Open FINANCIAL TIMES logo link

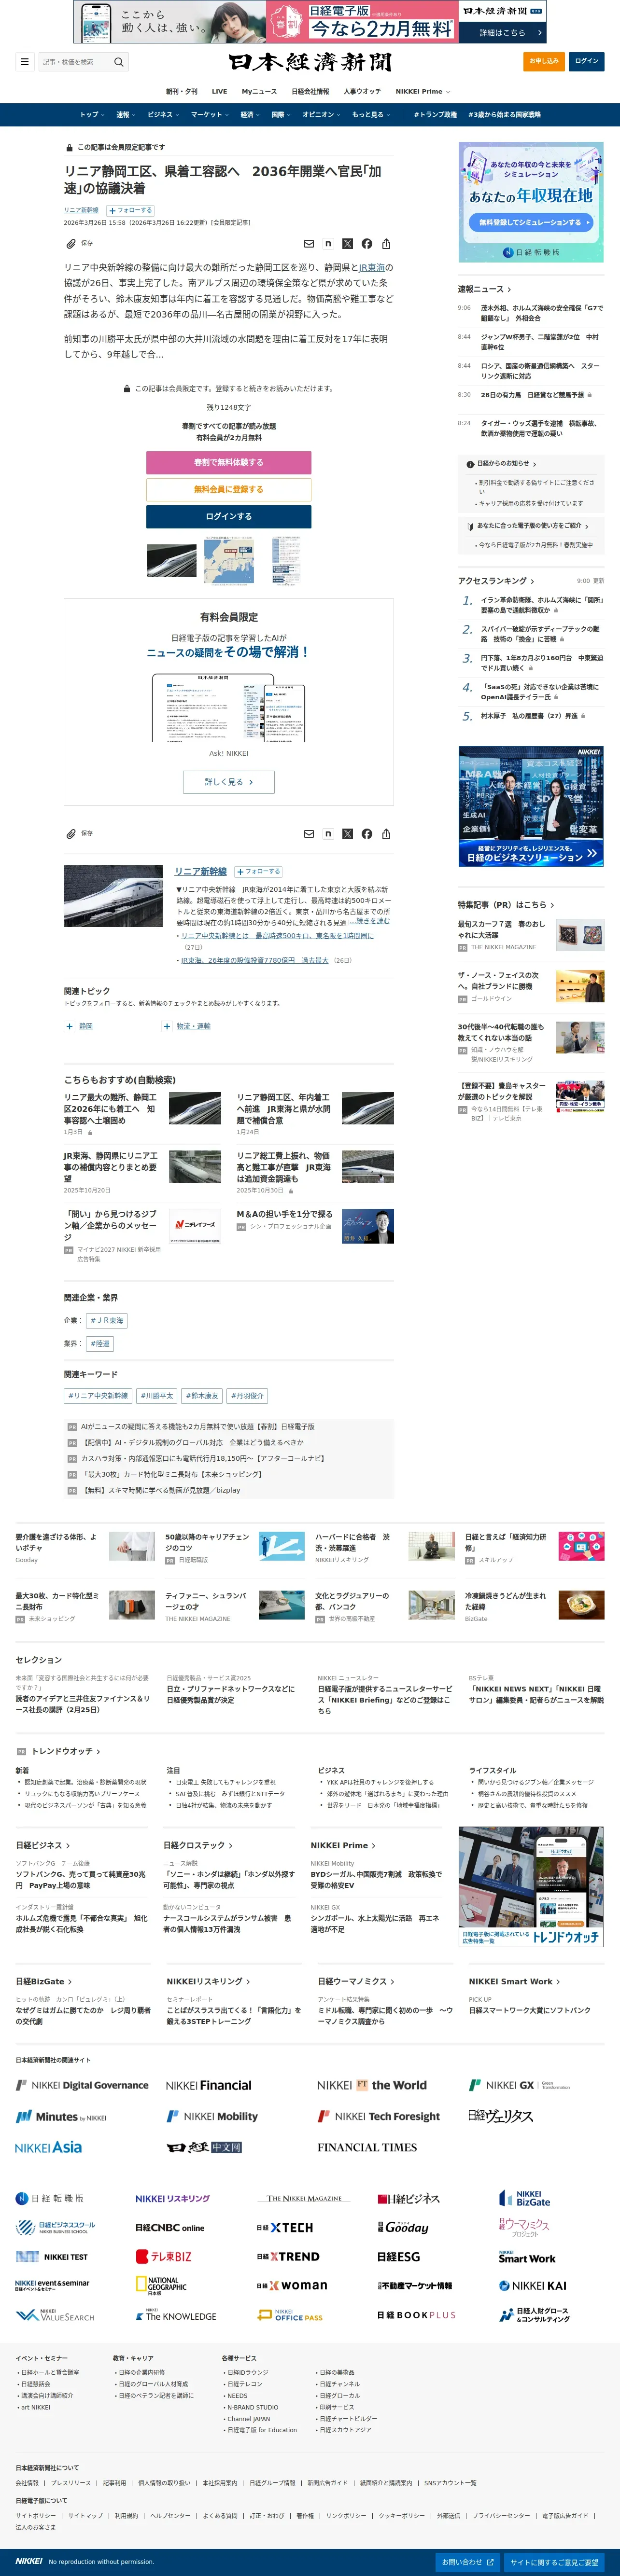click(x=367, y=2147)
